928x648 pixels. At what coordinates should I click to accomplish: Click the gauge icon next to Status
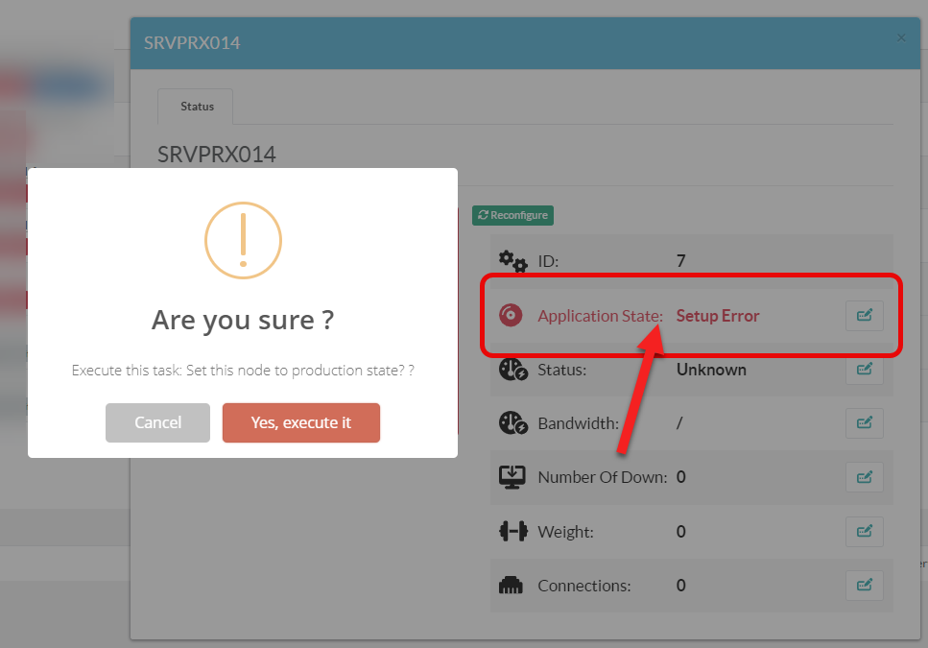(512, 370)
